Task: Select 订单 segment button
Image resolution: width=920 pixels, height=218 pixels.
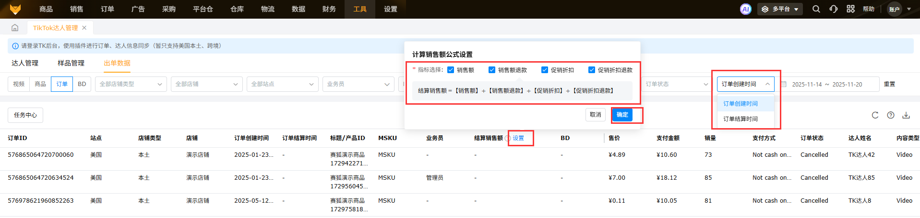Action: [x=62, y=84]
